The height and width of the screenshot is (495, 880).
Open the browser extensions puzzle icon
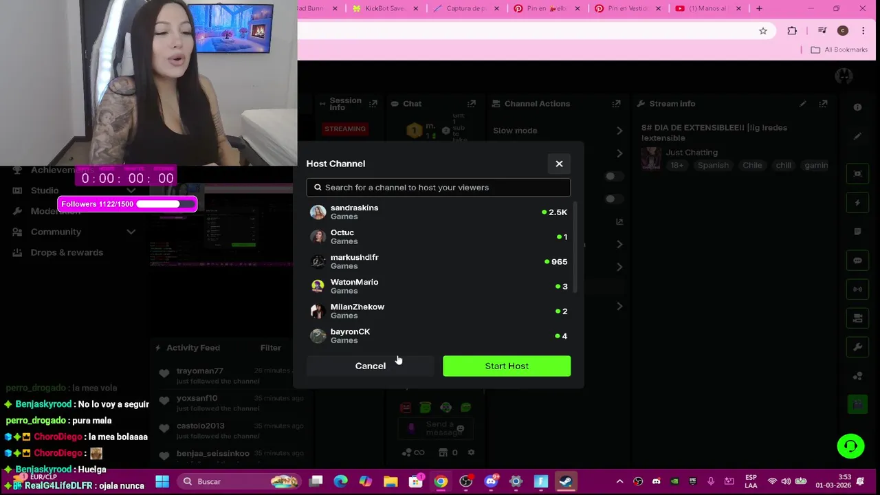792,31
